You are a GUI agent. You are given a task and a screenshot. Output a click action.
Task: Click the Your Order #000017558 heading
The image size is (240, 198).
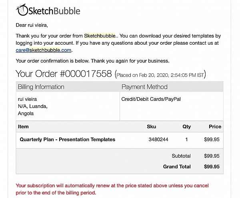click(64, 74)
